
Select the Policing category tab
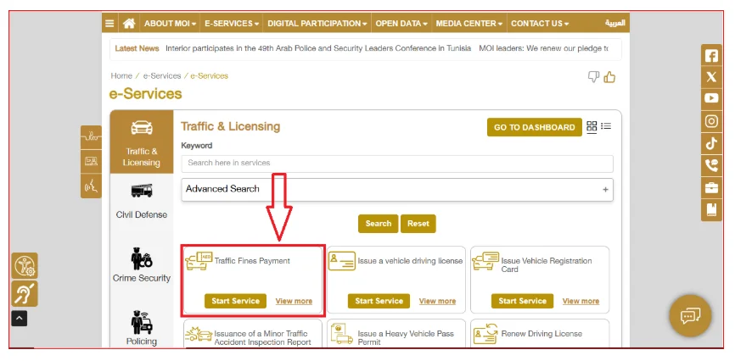[x=142, y=328]
